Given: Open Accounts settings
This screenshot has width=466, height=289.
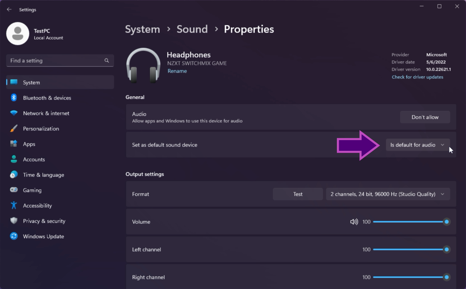Looking at the screenshot, I should [x=60, y=159].
